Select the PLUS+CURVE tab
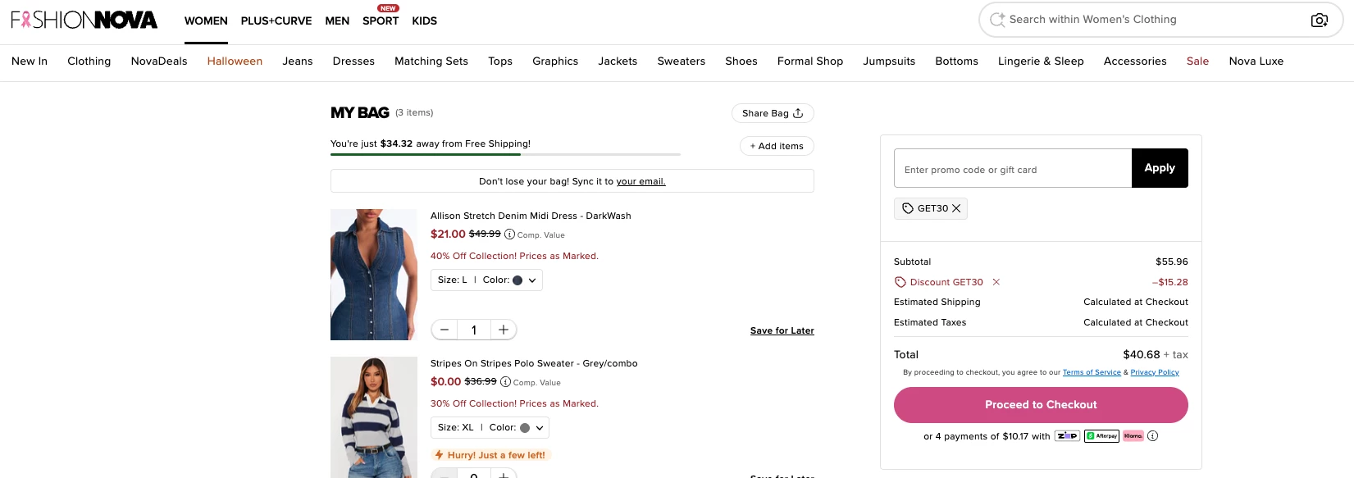This screenshot has height=478, width=1354. [276, 20]
